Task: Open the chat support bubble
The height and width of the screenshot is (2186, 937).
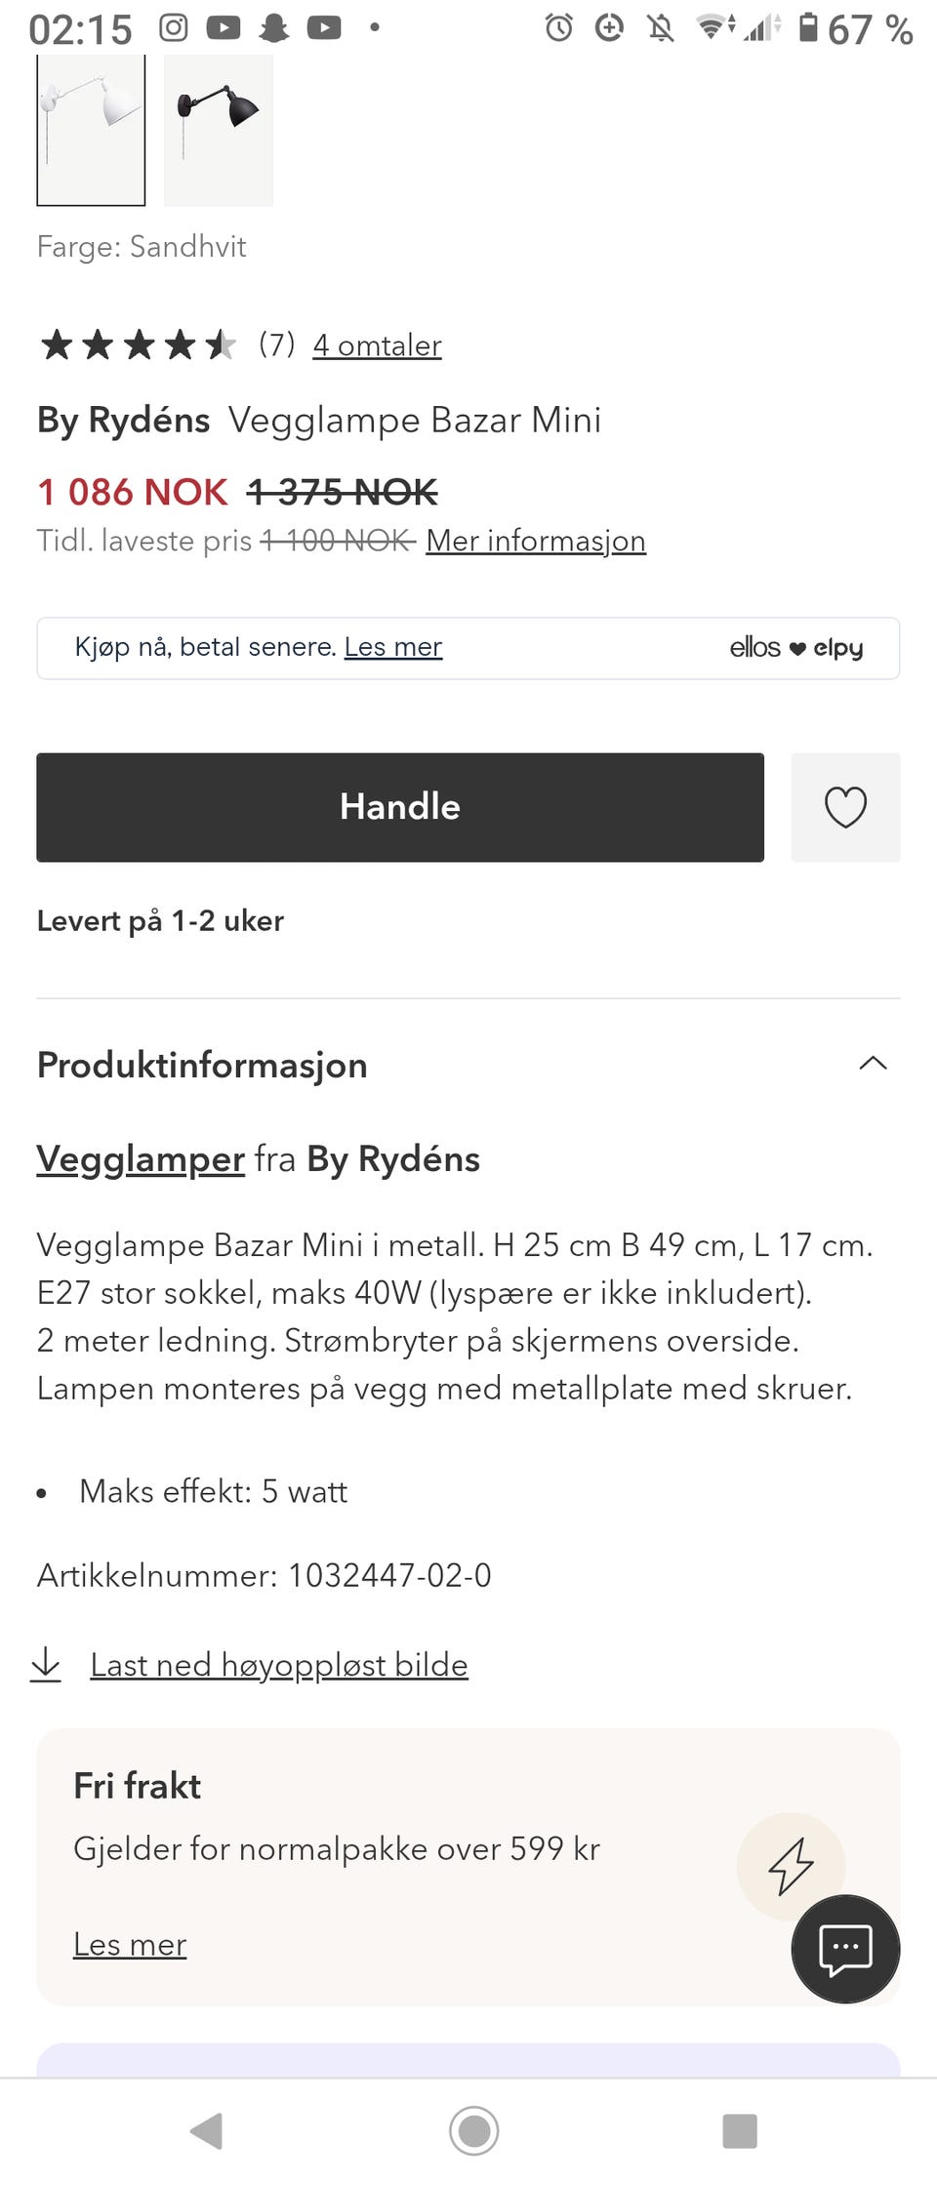Action: pyautogui.click(x=845, y=1949)
